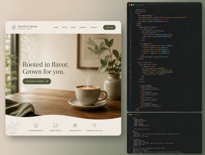This screenshot has height=155, width=205.
Task: Click the 'VISIT US' anchor line in the HTML code
Action: [x=154, y=57]
